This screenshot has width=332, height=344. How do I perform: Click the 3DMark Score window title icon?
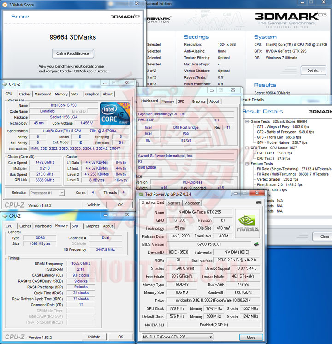tap(5, 5)
